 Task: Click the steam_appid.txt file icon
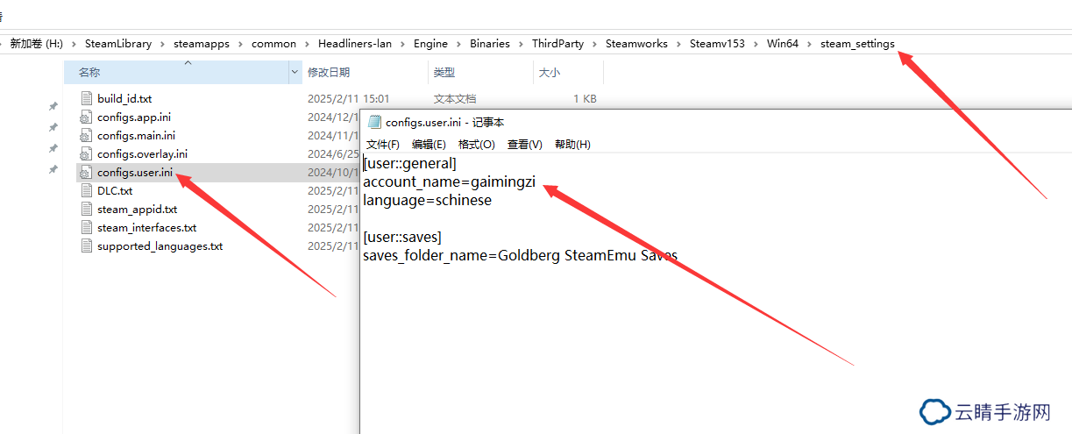coord(86,210)
